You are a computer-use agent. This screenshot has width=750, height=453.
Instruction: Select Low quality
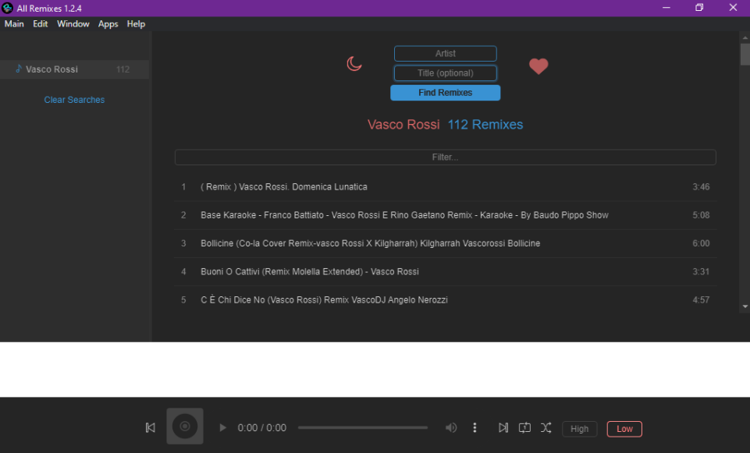click(x=624, y=429)
